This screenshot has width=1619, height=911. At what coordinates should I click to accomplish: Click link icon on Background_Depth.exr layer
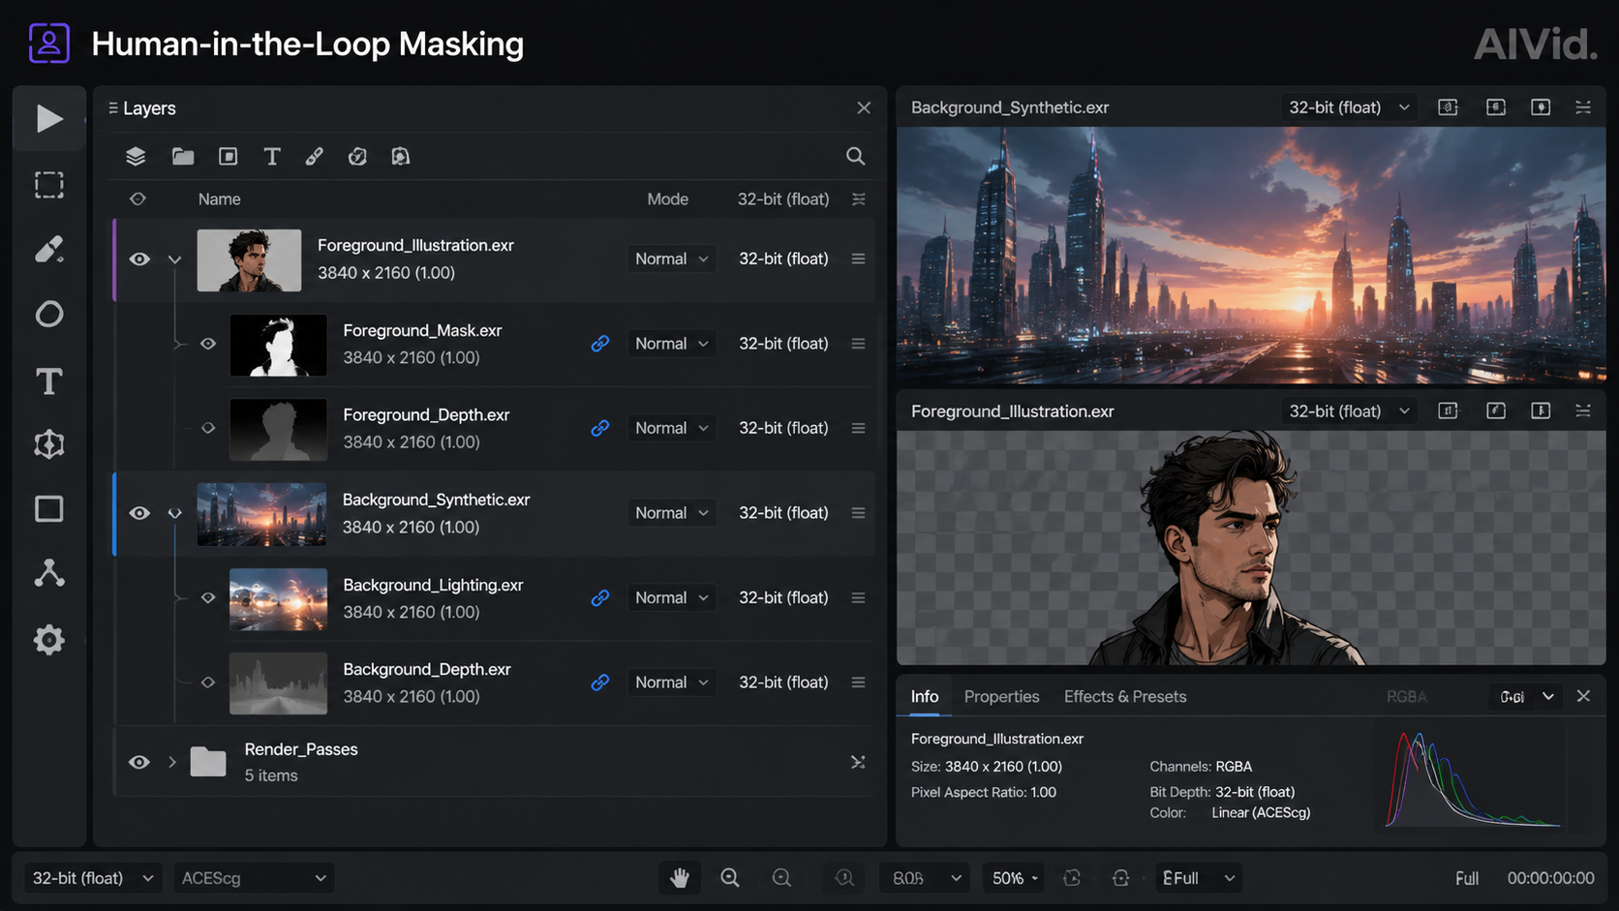coord(600,683)
